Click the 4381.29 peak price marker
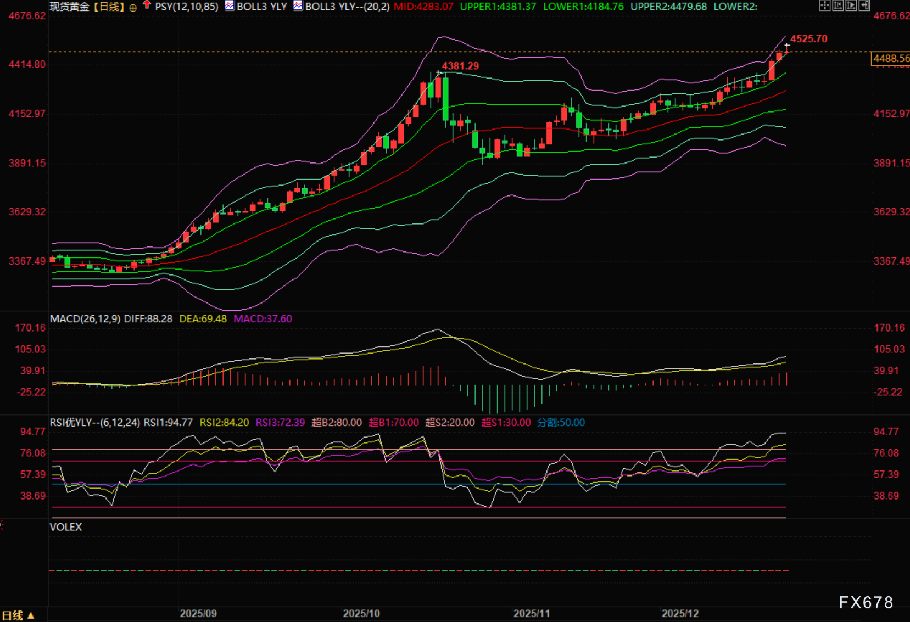 pos(460,66)
